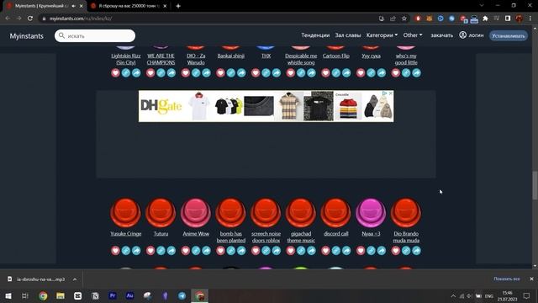Image resolution: width=538 pixels, height=303 pixels.
Task: Favorite the Dio Brando muda muda sound
Action: [x=396, y=251]
